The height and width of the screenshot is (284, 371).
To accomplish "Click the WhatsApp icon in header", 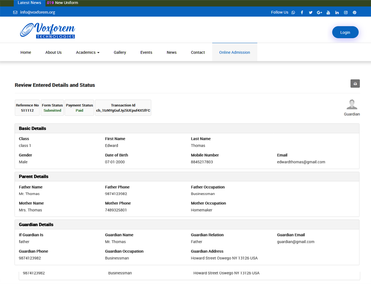I will pyautogui.click(x=293, y=13).
